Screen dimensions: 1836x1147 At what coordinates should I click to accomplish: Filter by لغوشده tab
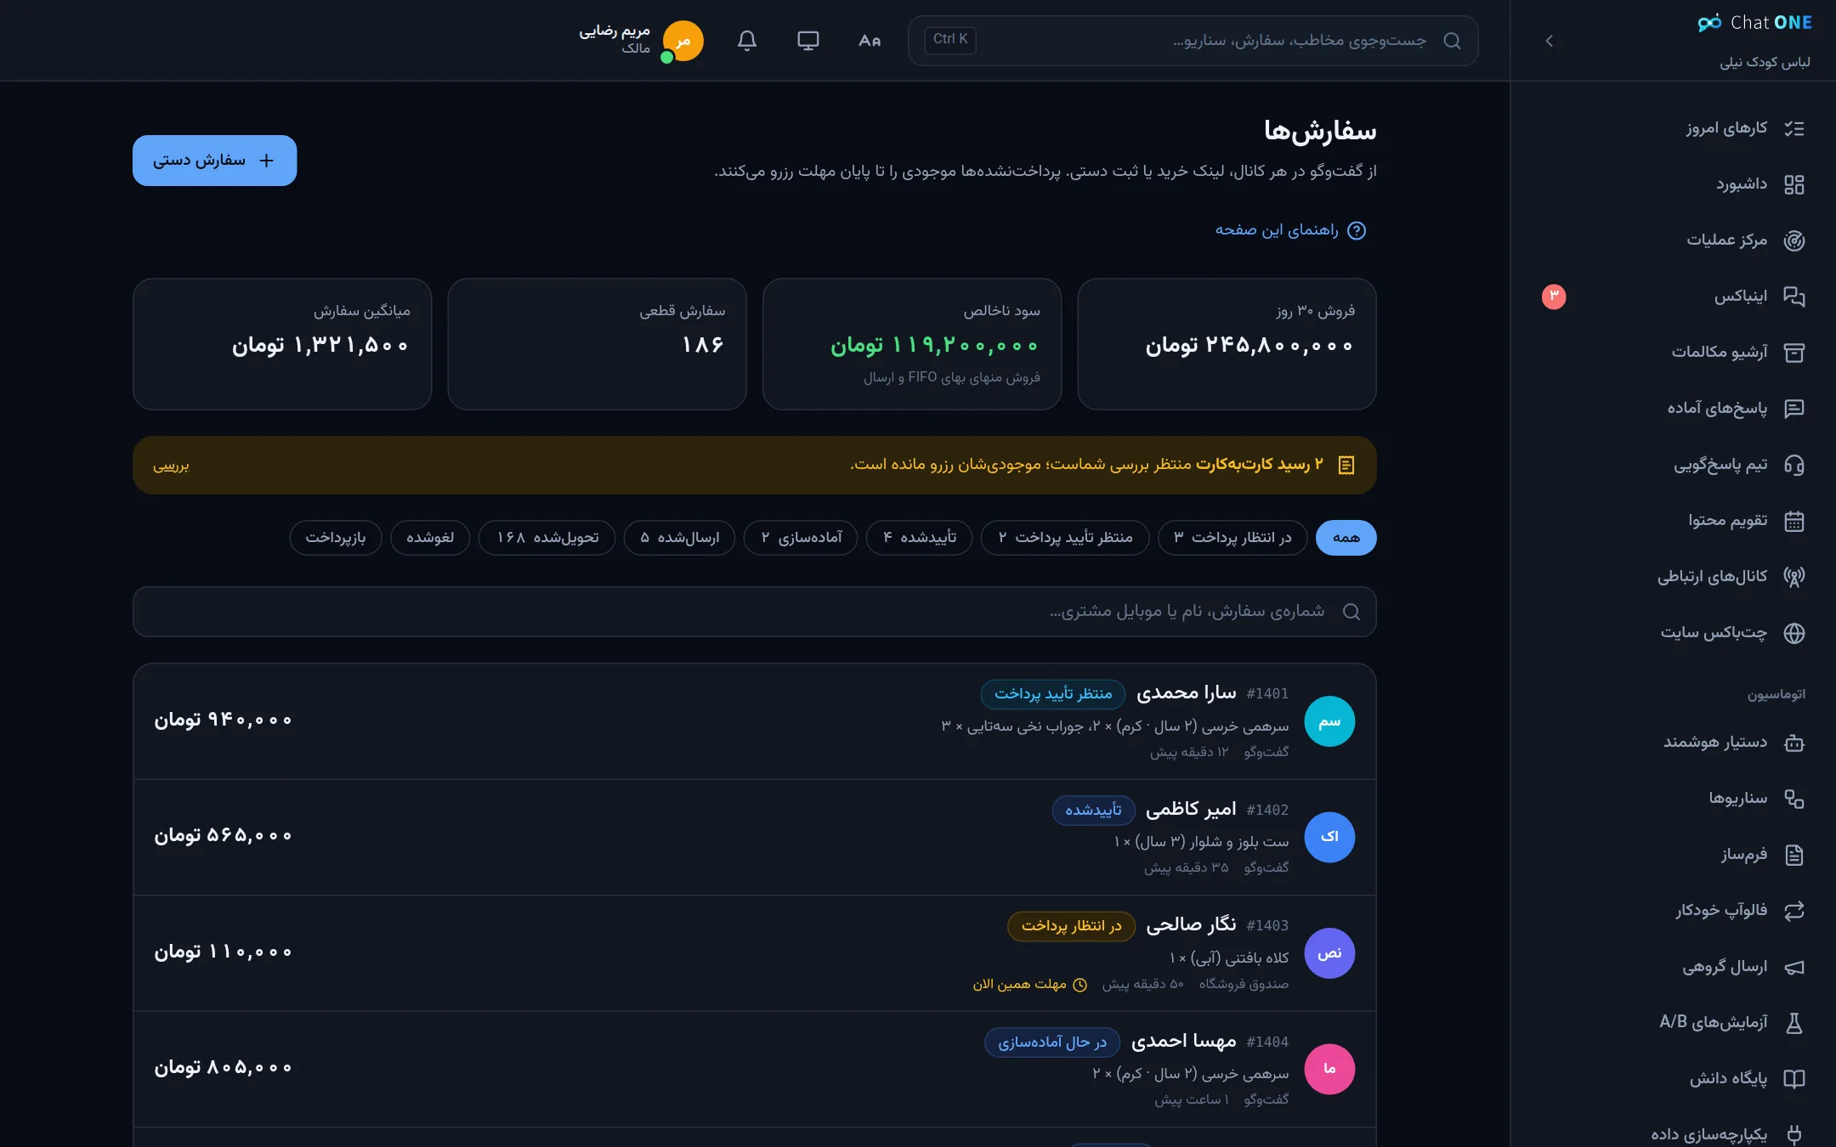430,538
